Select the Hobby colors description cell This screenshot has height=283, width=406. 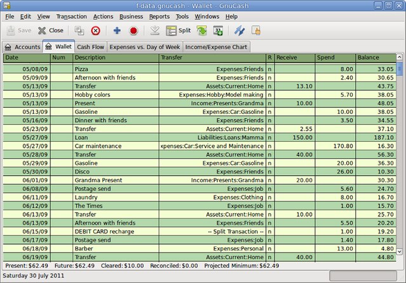[x=115, y=94]
